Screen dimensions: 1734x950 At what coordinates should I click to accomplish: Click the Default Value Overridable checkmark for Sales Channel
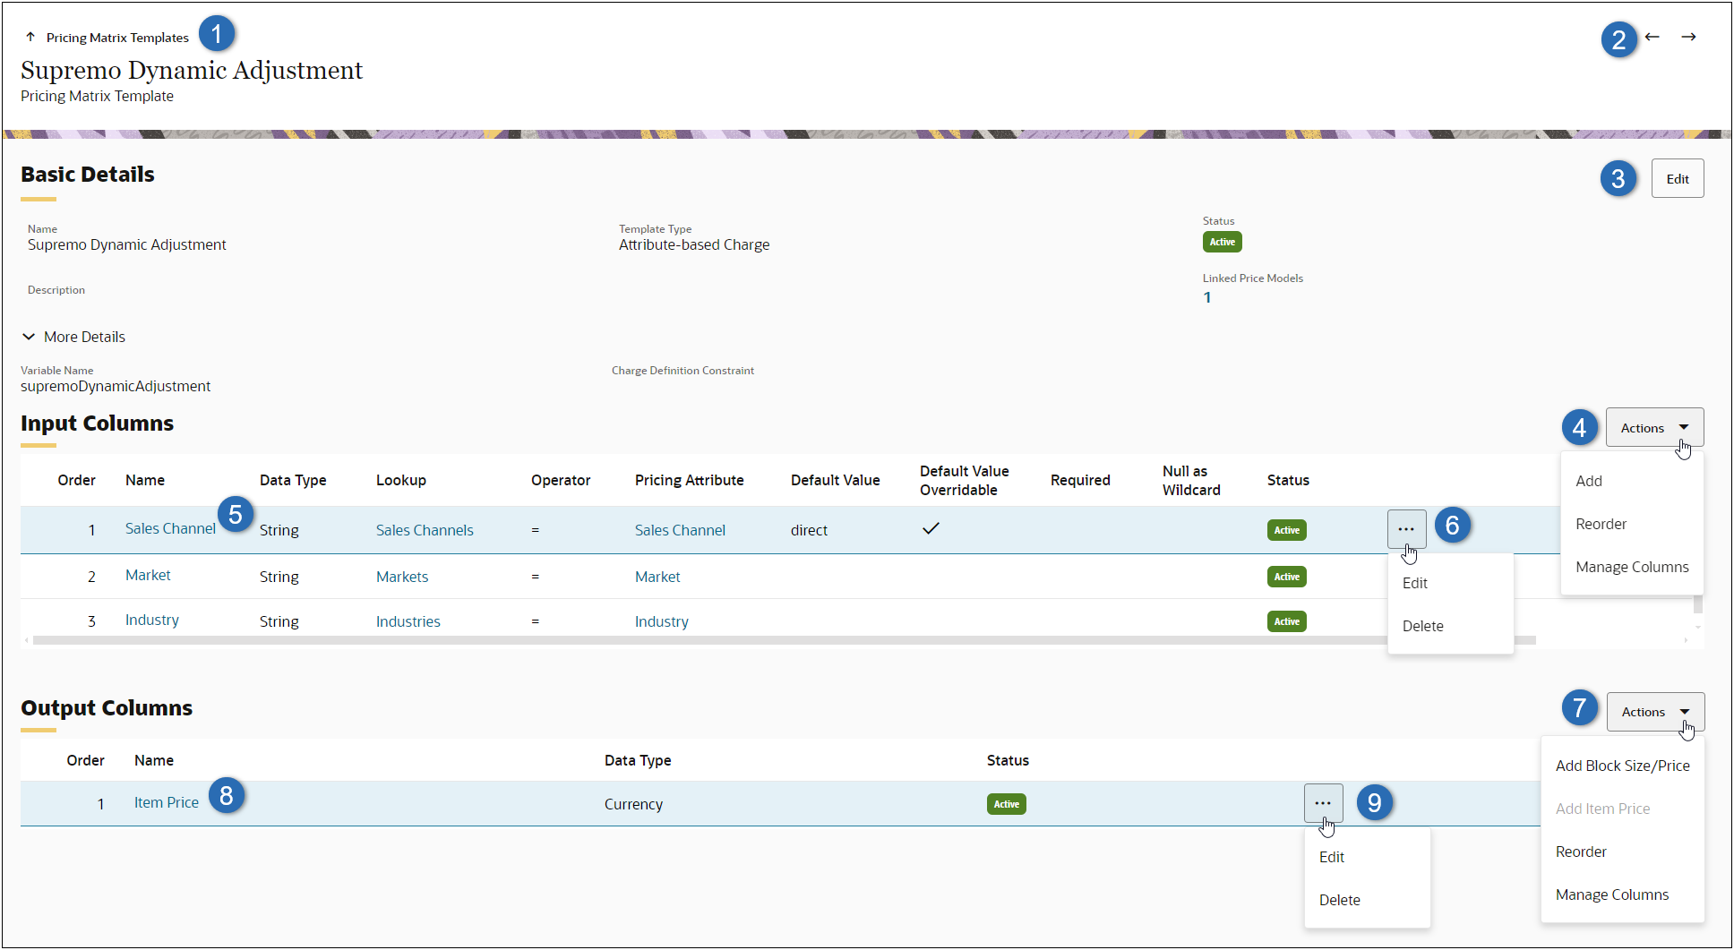pyautogui.click(x=931, y=529)
